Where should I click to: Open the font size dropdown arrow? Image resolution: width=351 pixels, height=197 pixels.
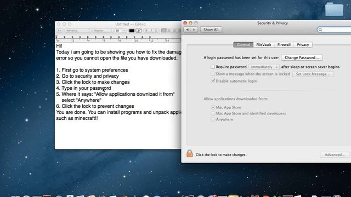click(x=124, y=31)
